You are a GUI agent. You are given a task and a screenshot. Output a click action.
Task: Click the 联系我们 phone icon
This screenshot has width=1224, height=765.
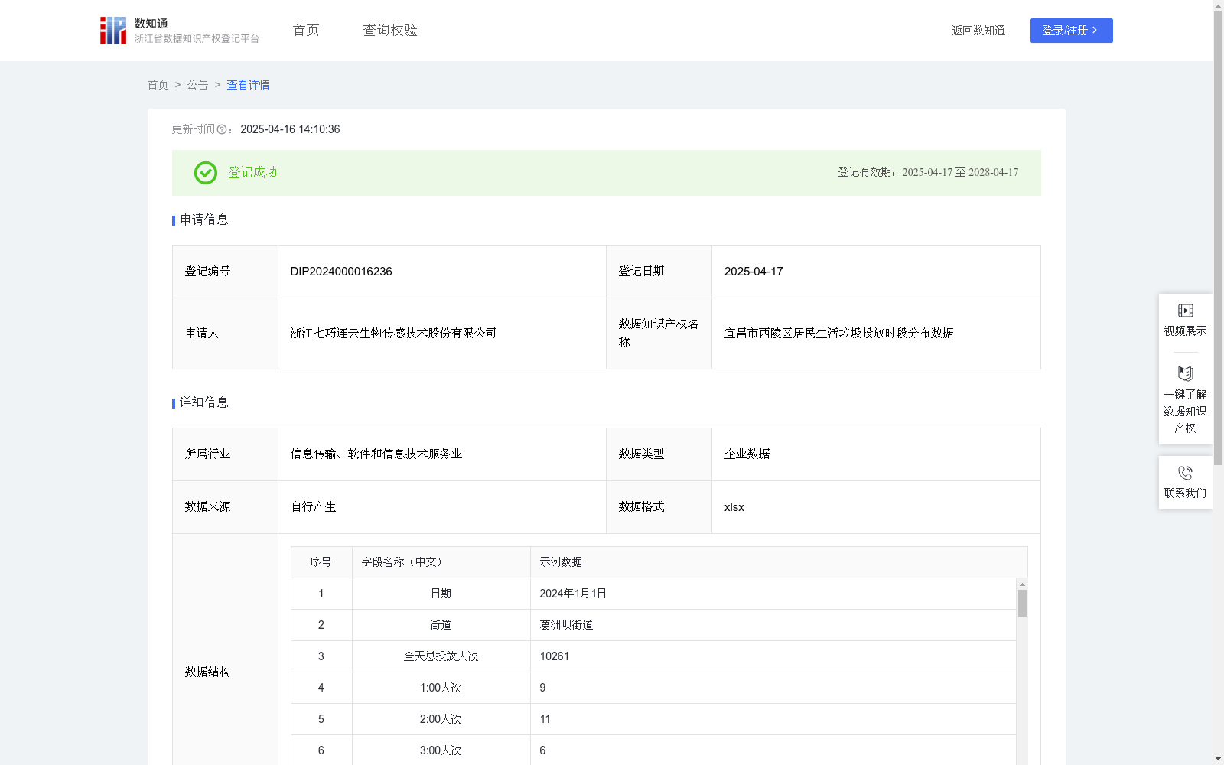[x=1185, y=473]
